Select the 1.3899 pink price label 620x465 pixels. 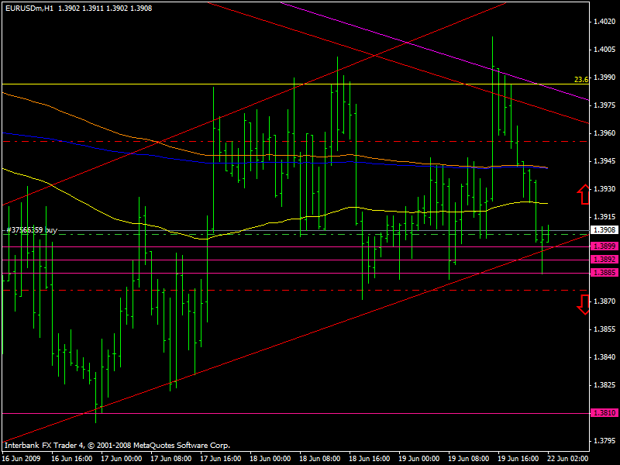(603, 246)
